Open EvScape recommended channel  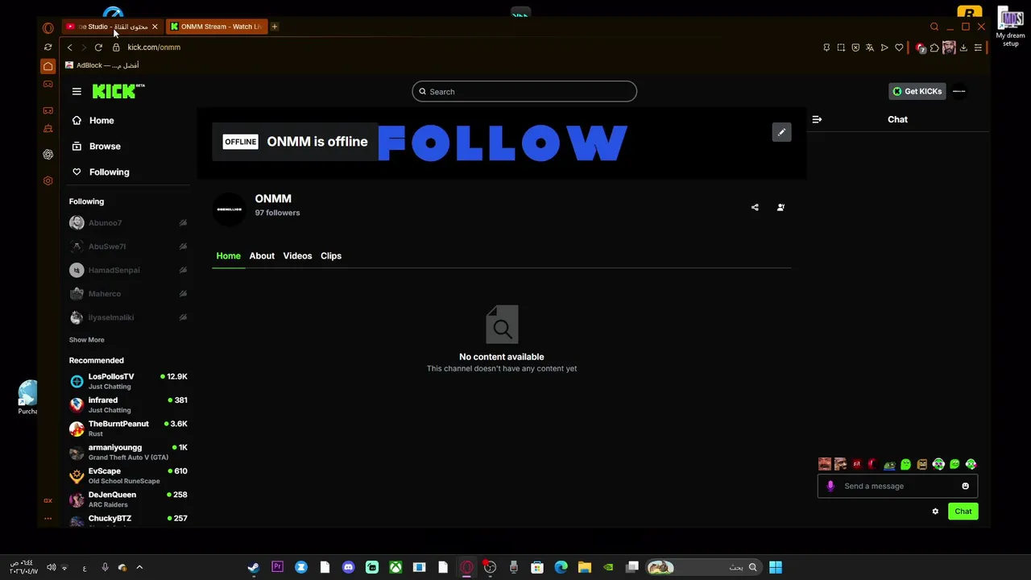click(x=128, y=475)
